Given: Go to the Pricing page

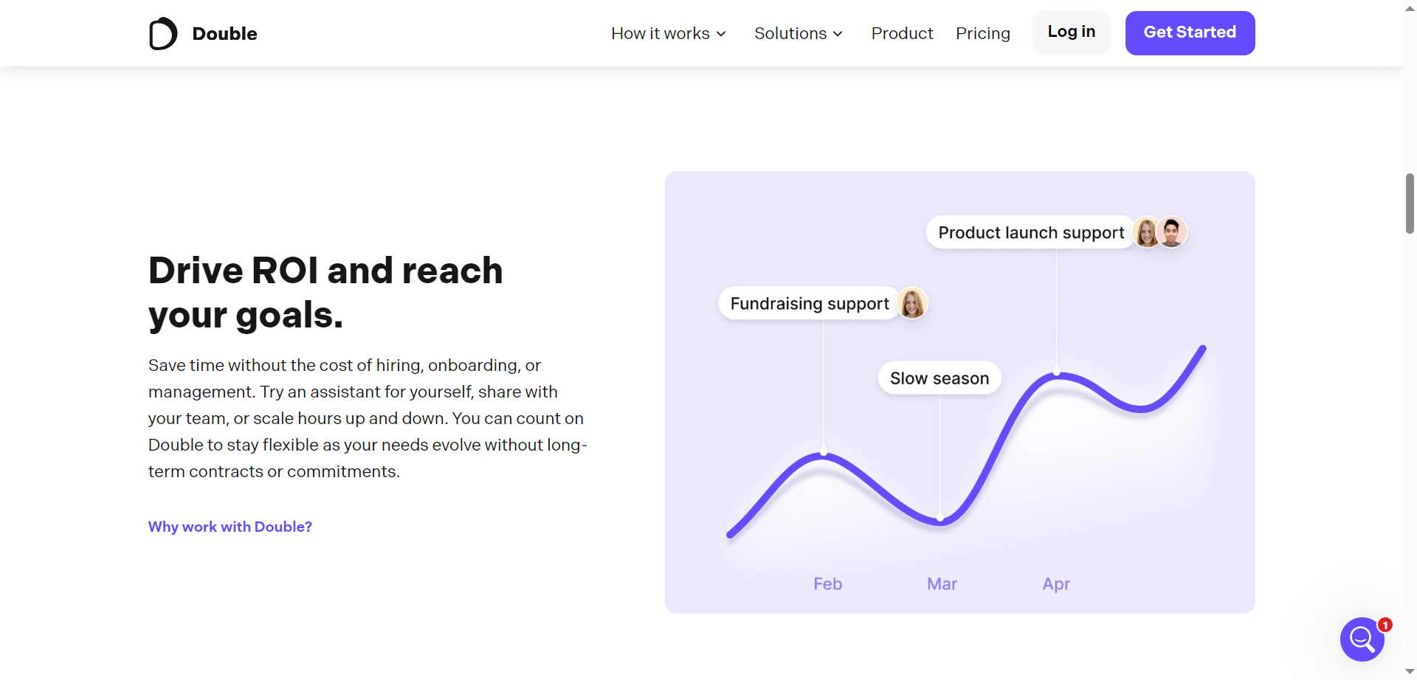Looking at the screenshot, I should [983, 33].
